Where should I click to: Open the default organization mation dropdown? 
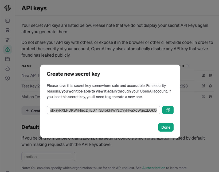tap(48, 157)
